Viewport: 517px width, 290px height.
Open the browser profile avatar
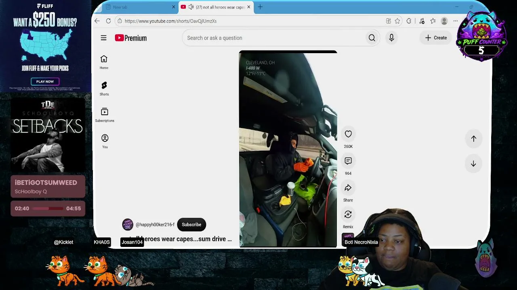pyautogui.click(x=444, y=21)
